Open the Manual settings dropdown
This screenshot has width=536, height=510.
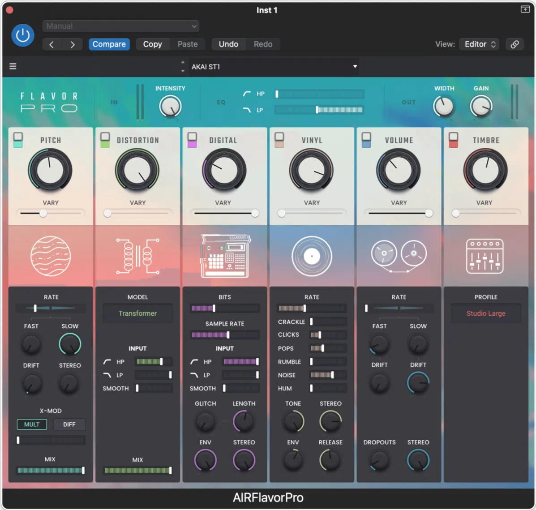point(121,26)
